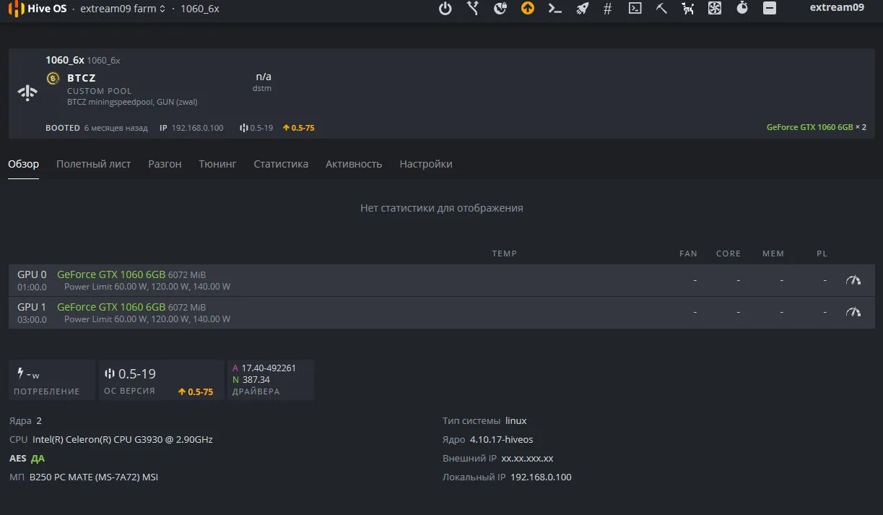The height and width of the screenshot is (515, 883).
Task: Switch to the Статистика tab
Action: click(x=281, y=164)
